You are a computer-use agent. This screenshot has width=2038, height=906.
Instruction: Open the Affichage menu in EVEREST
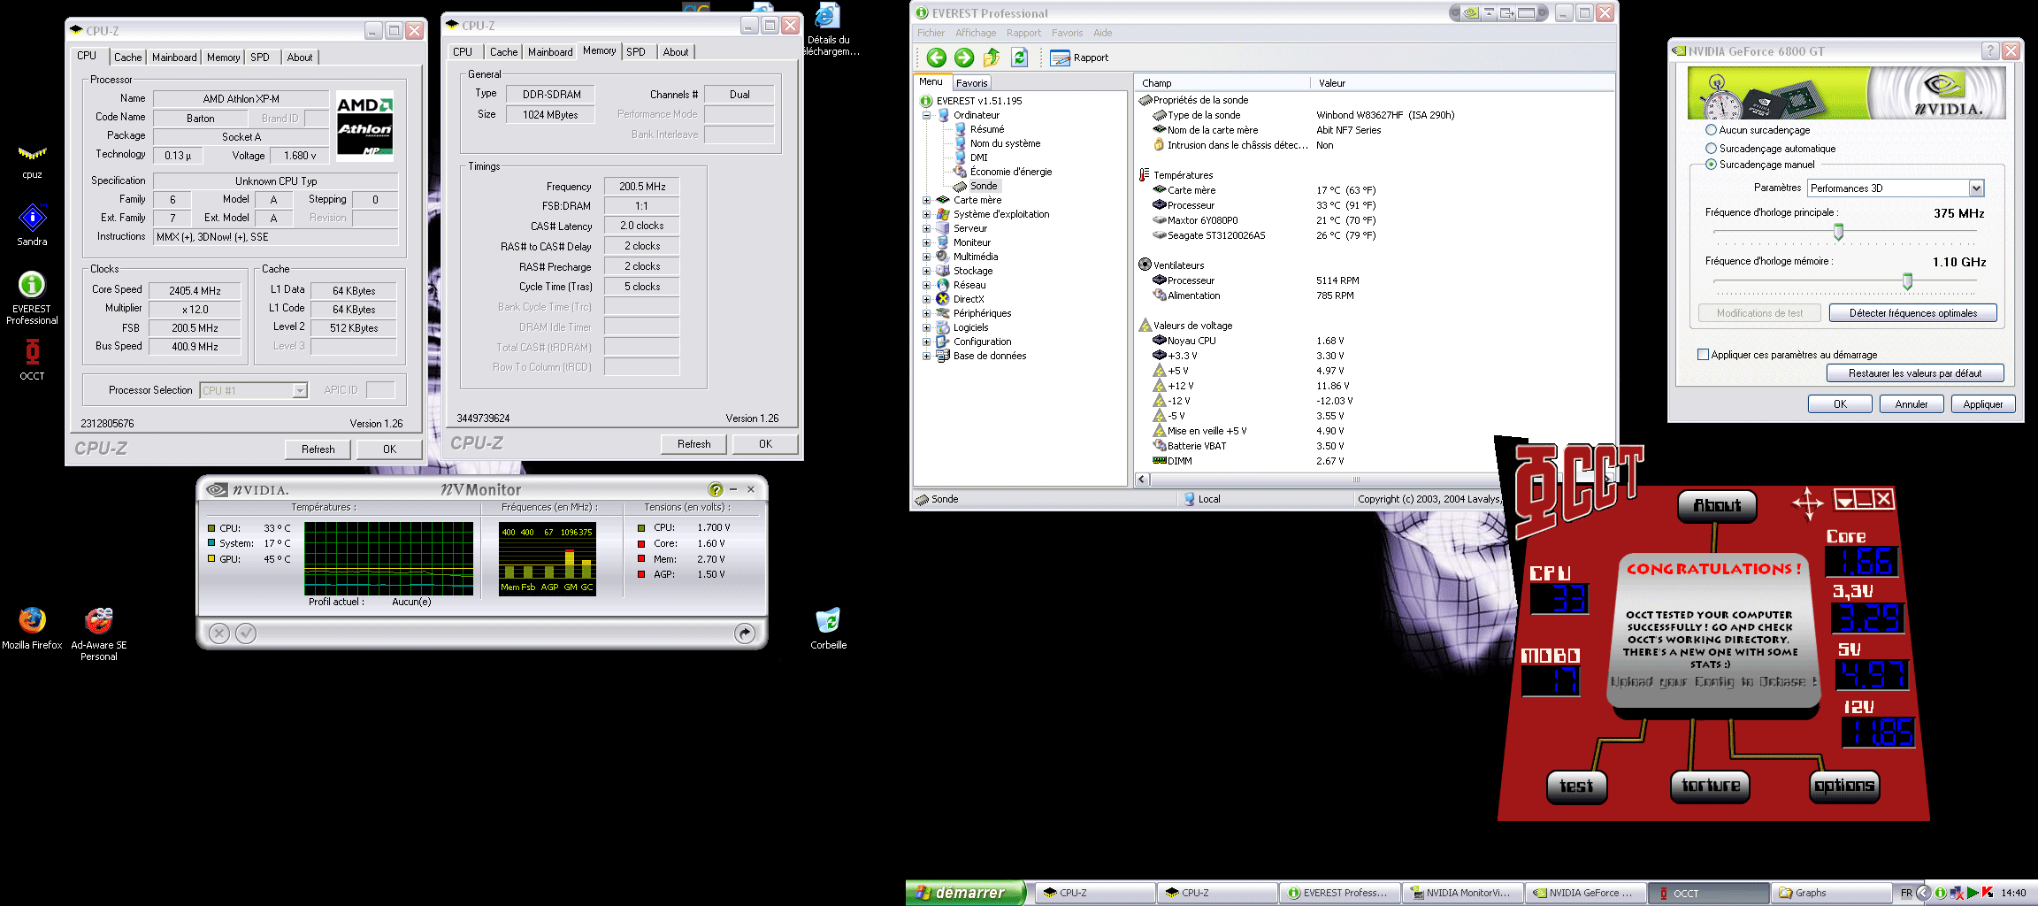tap(976, 33)
